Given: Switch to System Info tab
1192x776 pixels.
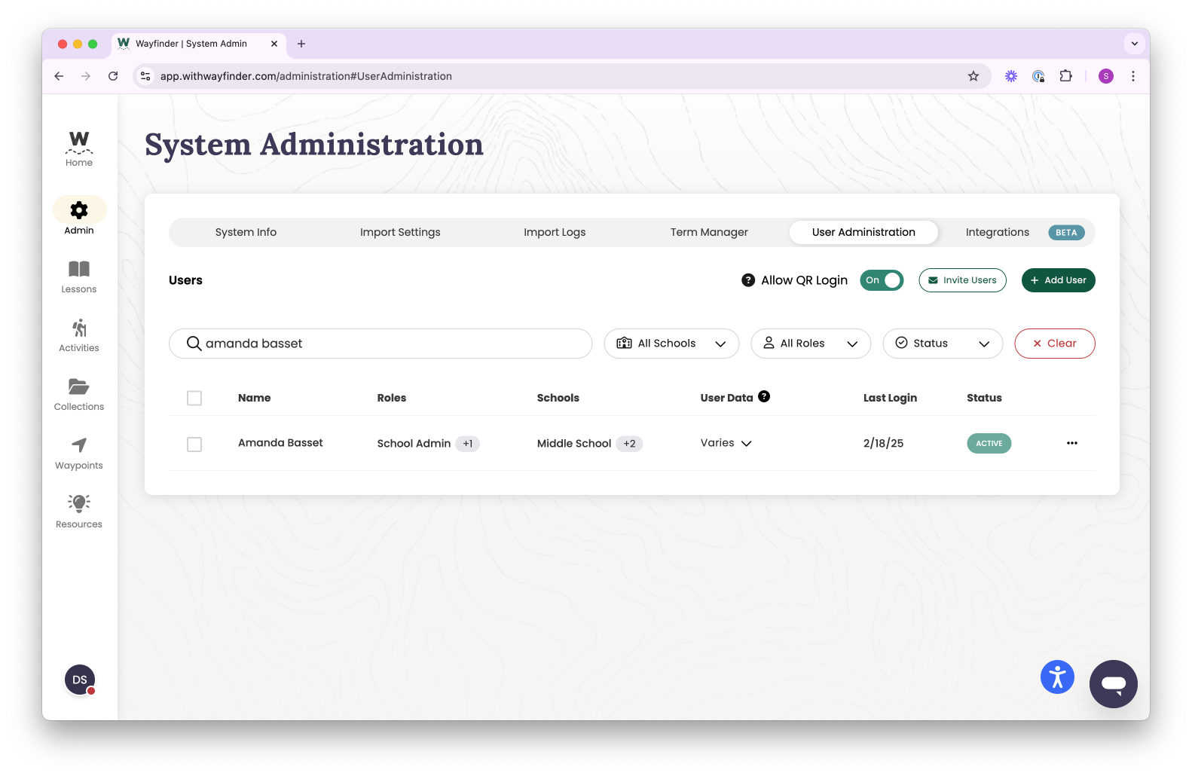Looking at the screenshot, I should point(246,232).
